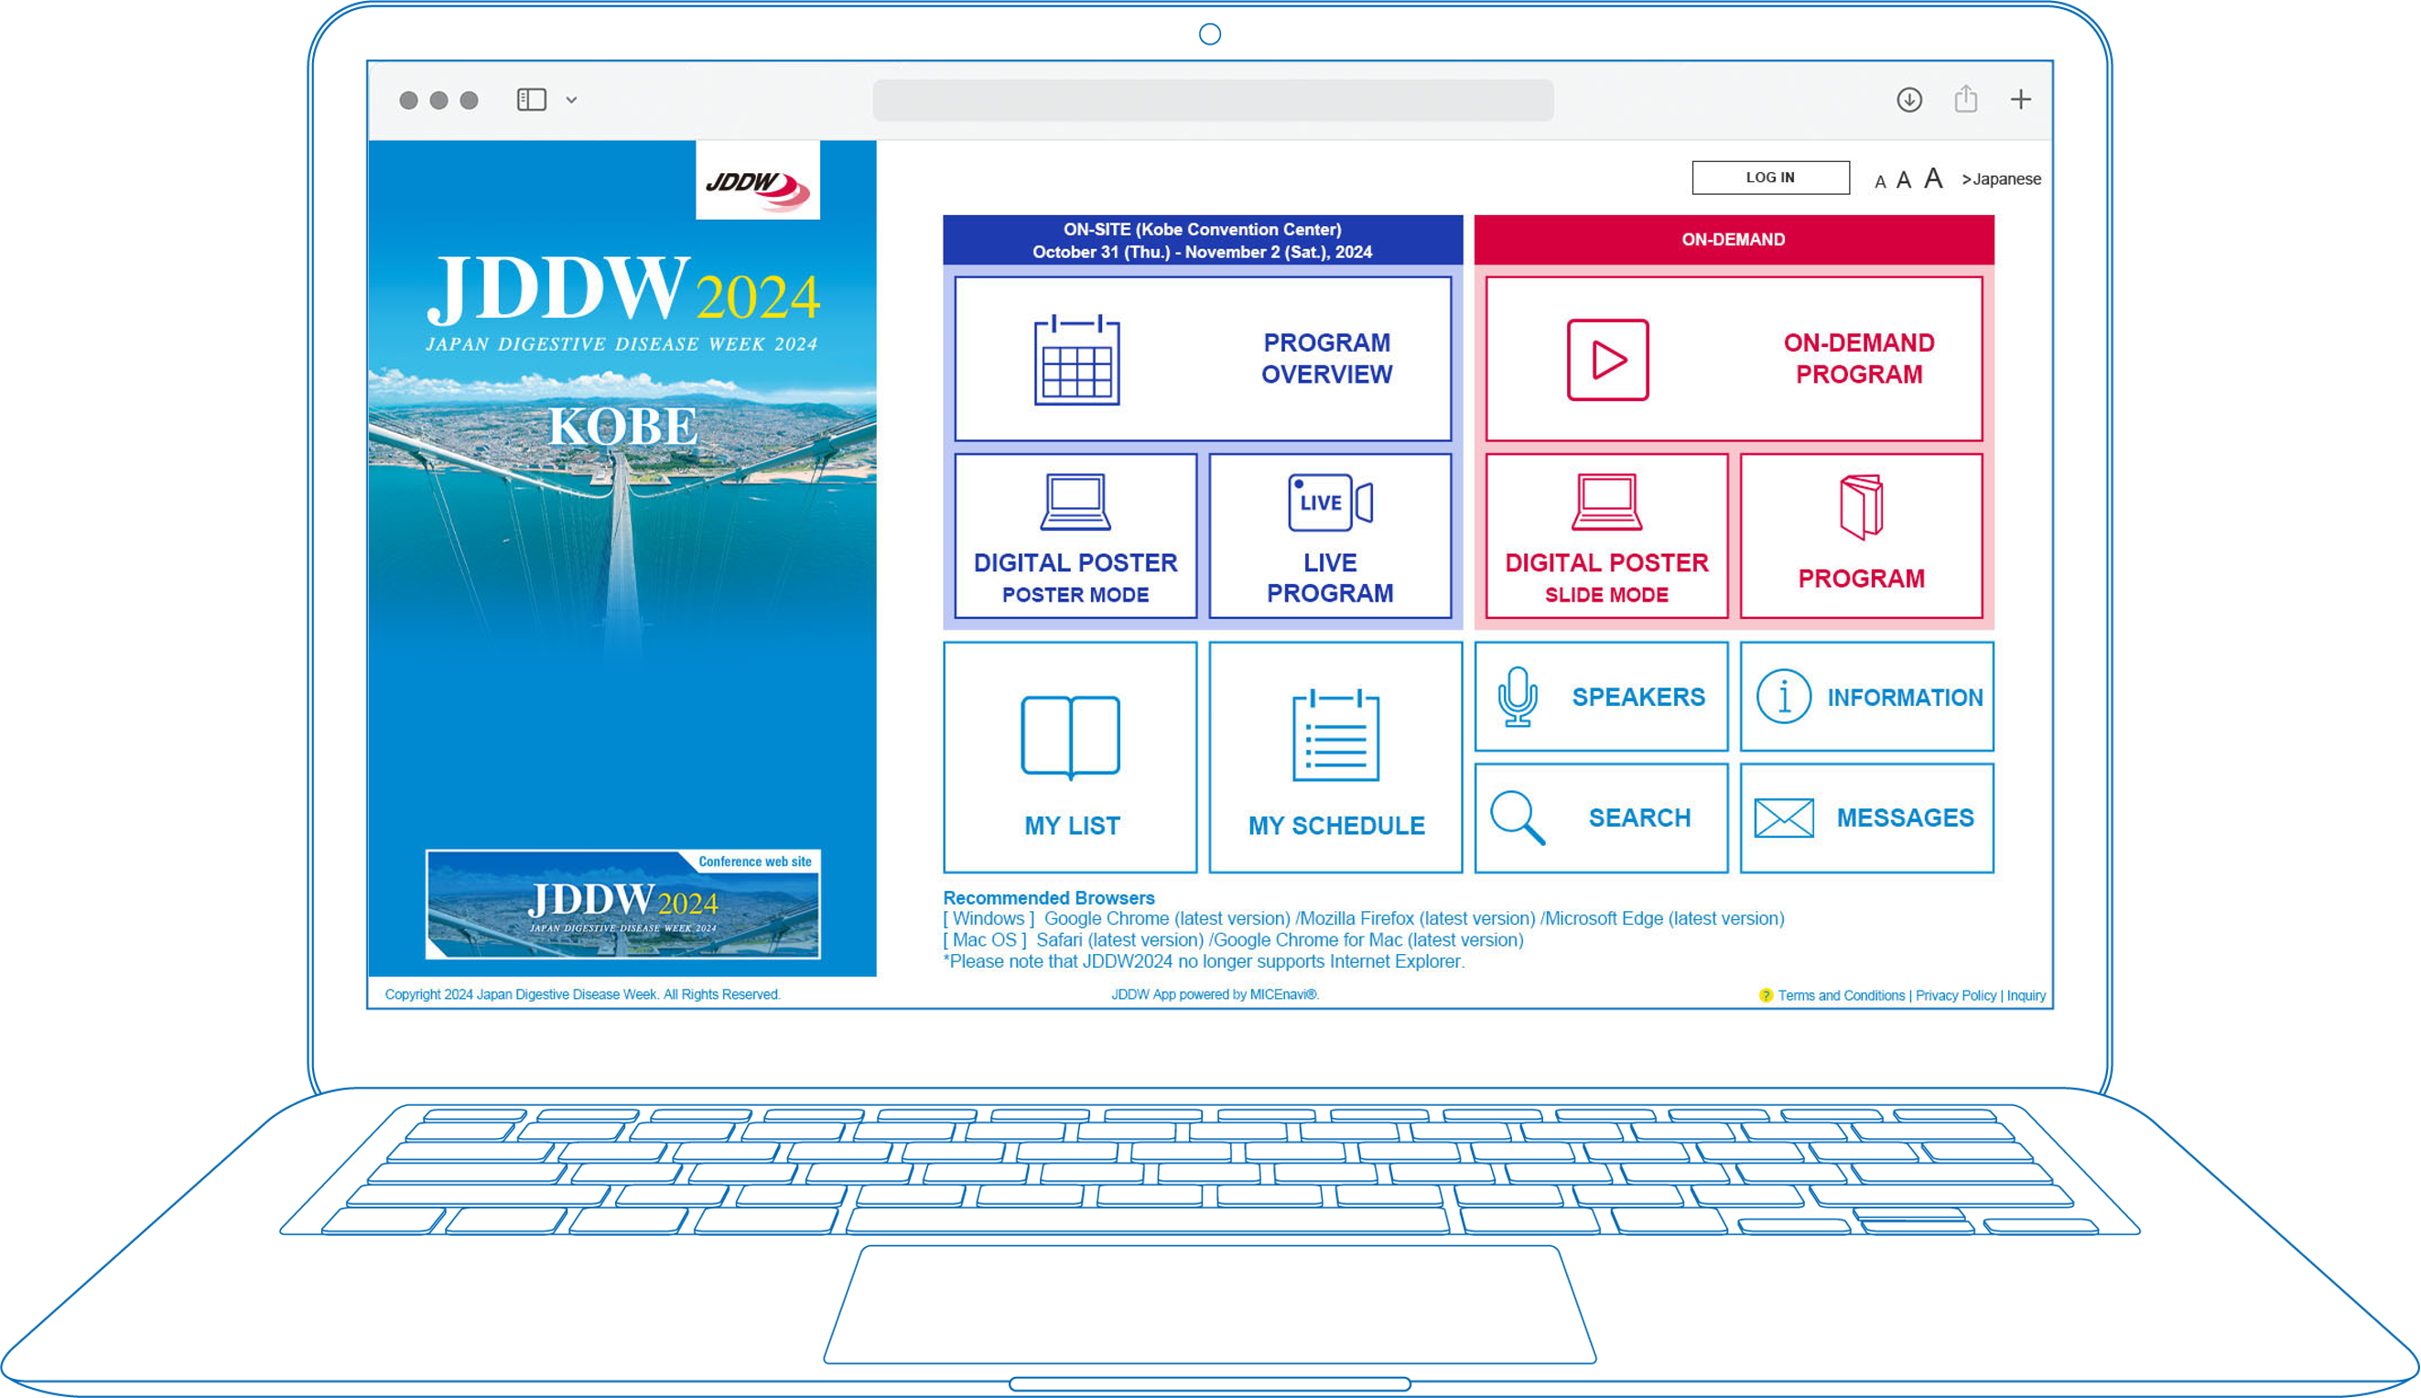The width and height of the screenshot is (2421, 1398).
Task: Click the Recommended Browsers heading
Action: (1048, 898)
